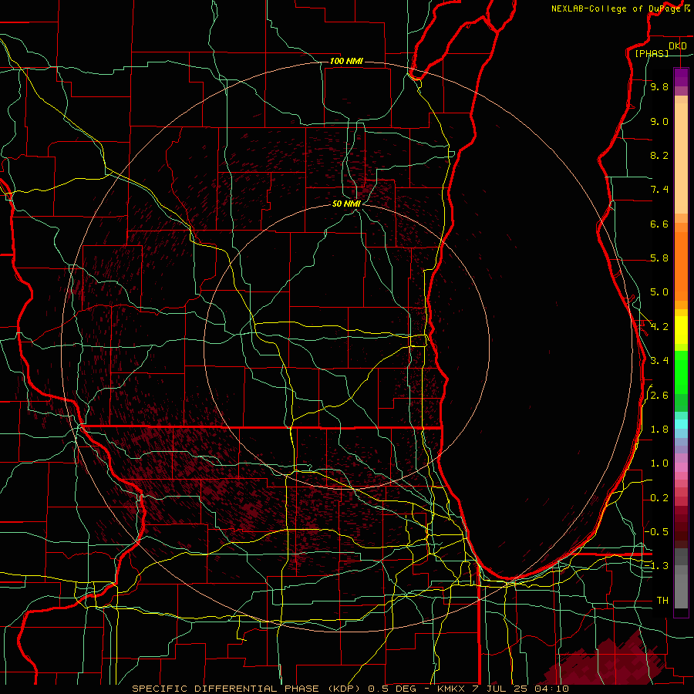This screenshot has height=694, width=694.
Task: Click the 9.8 scale value
Action: [659, 86]
